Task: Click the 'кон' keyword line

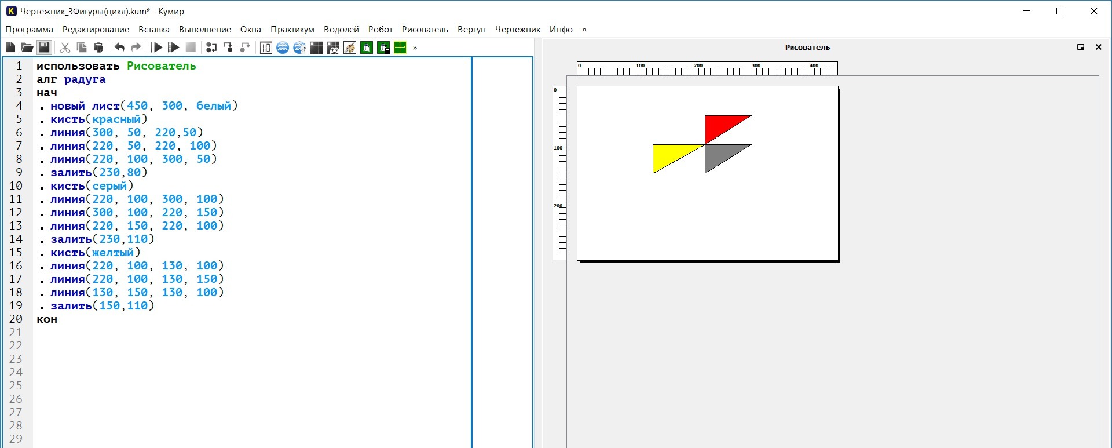Action: click(x=47, y=319)
